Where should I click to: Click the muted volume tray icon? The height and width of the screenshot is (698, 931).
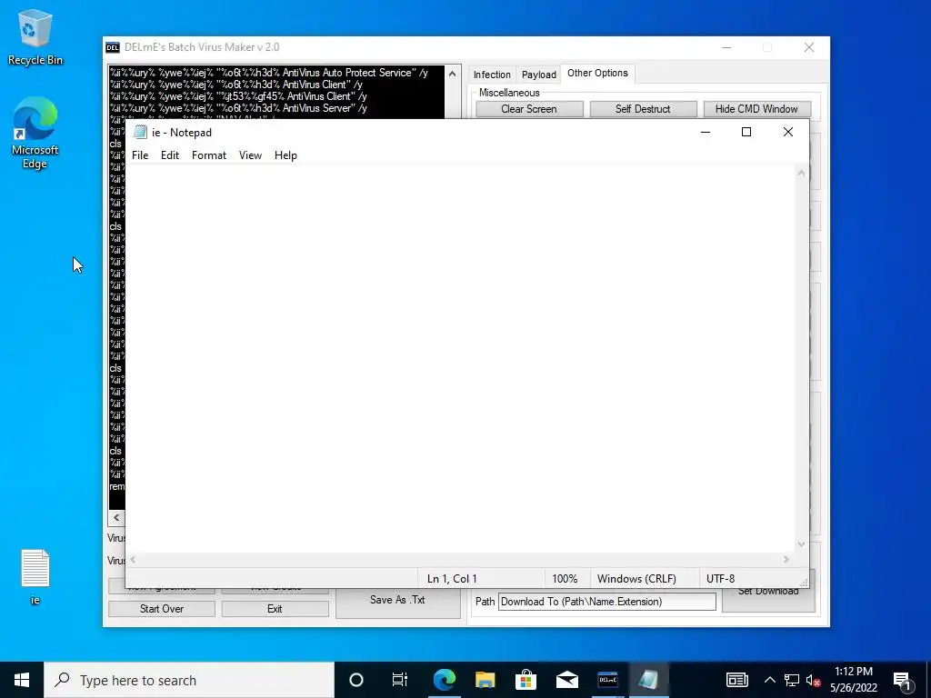(814, 680)
